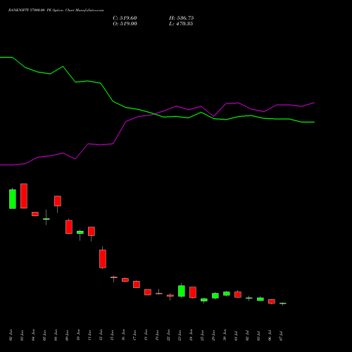Click the 09 Jun date label
Viewport: 352px width, 352px height.
coord(67,335)
